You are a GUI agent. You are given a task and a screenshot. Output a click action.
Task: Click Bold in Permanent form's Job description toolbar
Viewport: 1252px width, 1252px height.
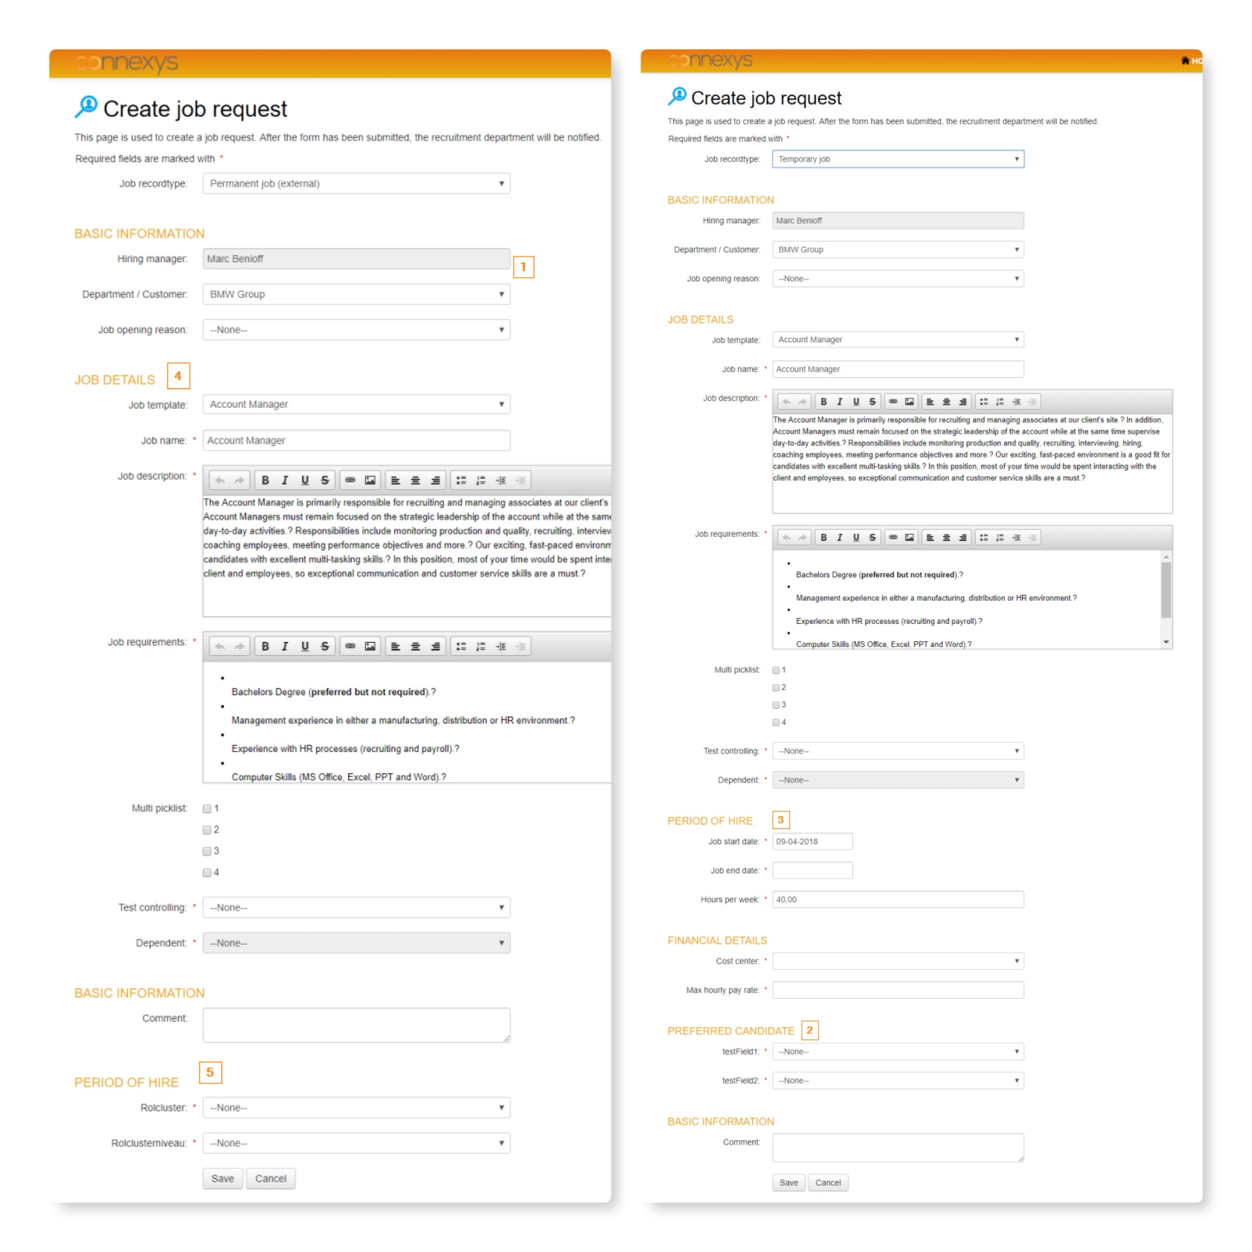(x=265, y=480)
